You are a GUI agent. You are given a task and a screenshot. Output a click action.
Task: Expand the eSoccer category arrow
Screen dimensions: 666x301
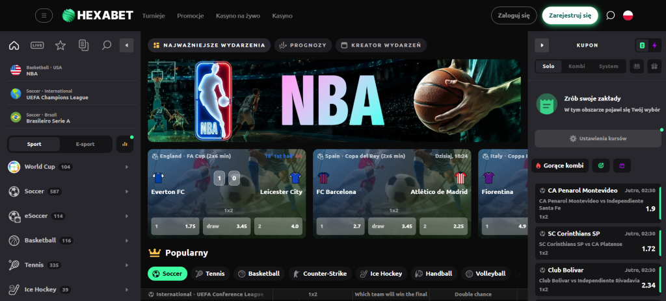127,216
